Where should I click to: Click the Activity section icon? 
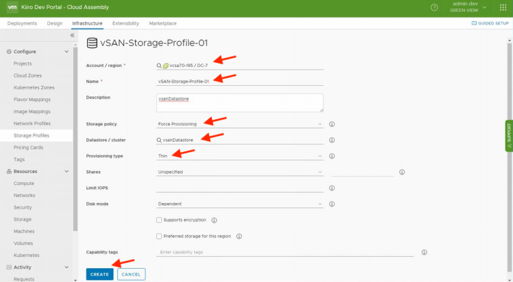[9, 267]
